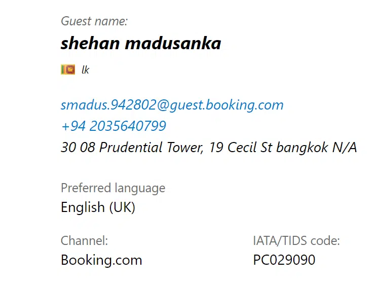378x284 pixels.
Task: Click the Booking.com channel value
Action: pyautogui.click(x=101, y=260)
